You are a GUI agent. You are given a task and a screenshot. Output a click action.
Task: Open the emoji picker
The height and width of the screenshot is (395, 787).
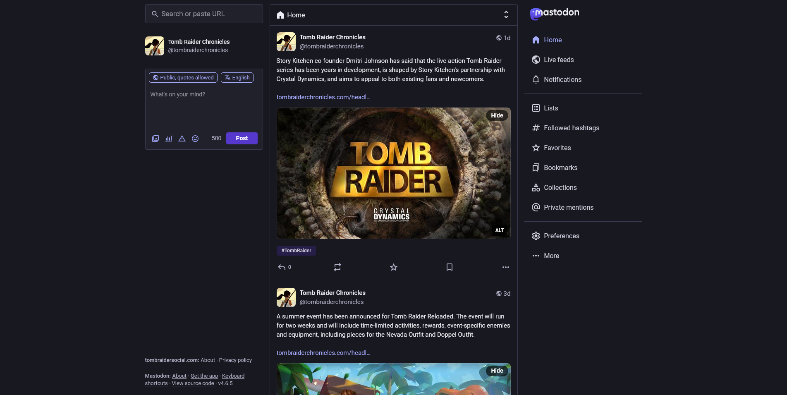pyautogui.click(x=195, y=139)
